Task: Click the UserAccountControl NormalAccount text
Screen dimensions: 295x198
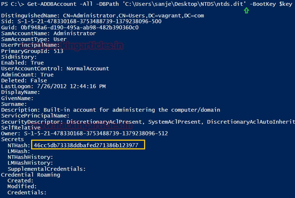Action: (x=88, y=69)
